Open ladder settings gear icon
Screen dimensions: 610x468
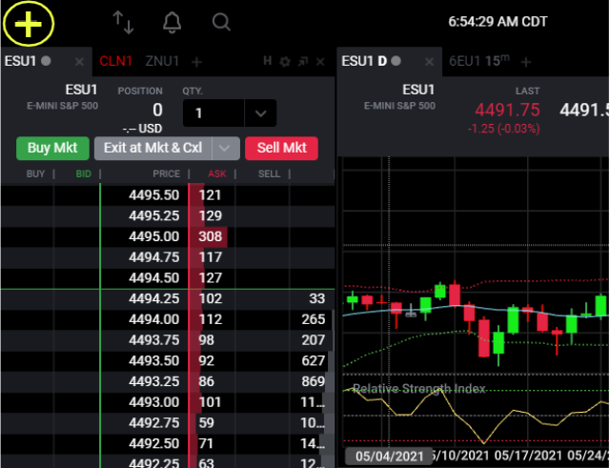coord(285,62)
